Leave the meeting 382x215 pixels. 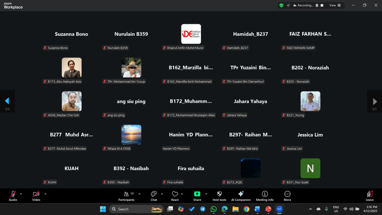tap(369, 195)
